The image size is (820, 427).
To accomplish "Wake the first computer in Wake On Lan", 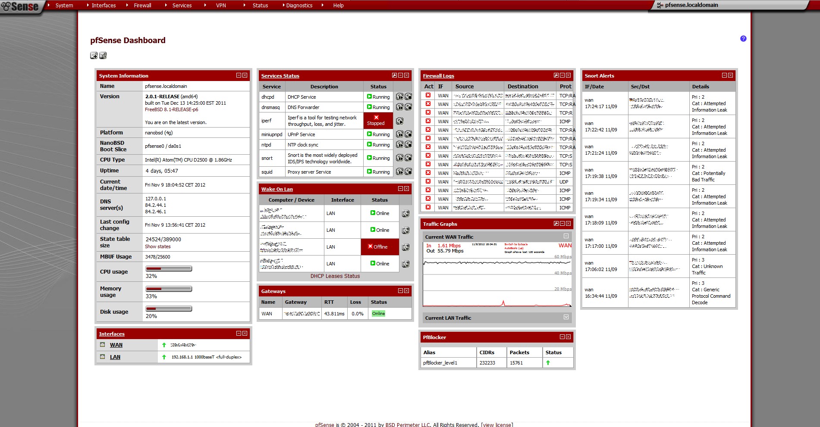I will [x=405, y=214].
